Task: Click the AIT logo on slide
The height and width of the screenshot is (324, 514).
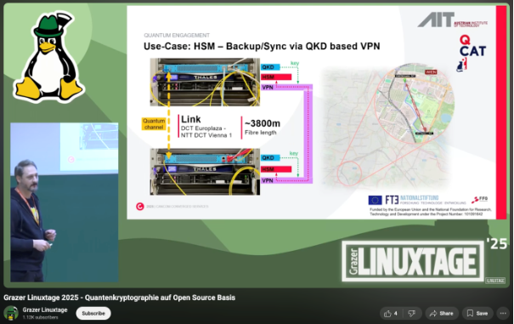Action: coord(452,20)
